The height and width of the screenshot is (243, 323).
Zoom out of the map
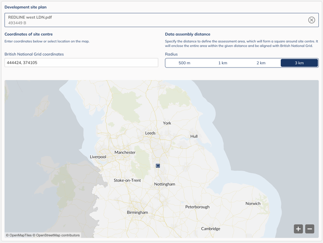pyautogui.click(x=309, y=229)
